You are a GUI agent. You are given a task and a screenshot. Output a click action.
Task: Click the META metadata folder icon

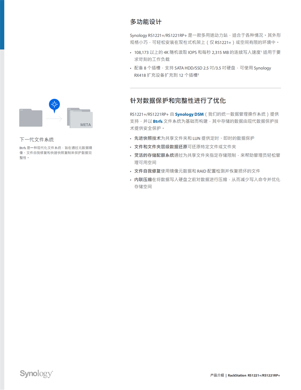[81, 121]
